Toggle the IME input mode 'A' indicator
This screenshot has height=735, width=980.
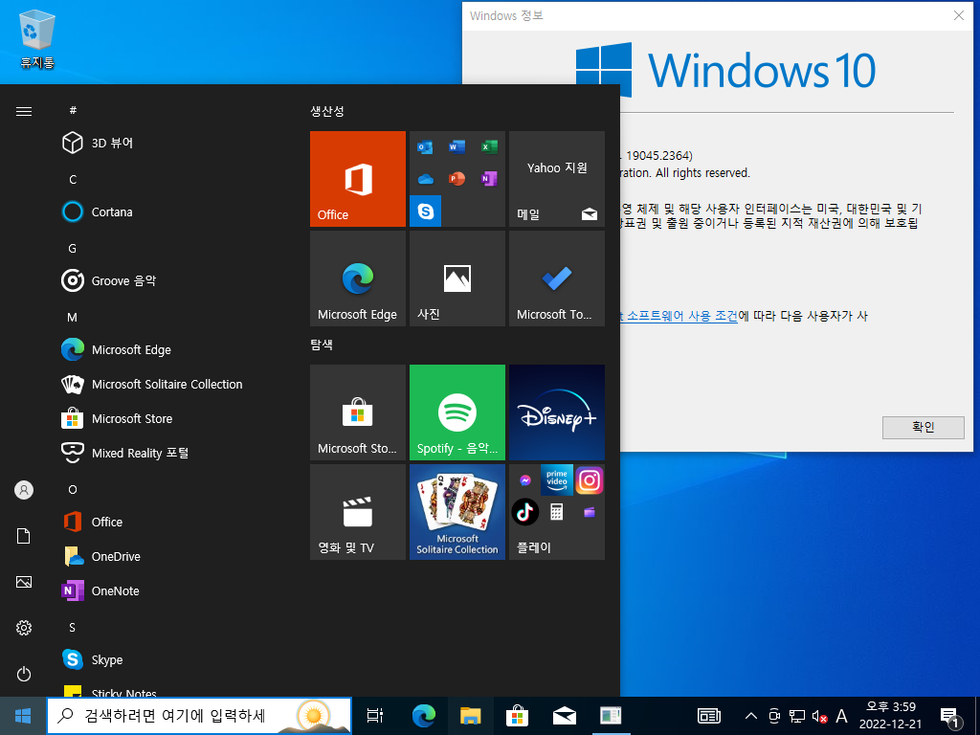click(841, 716)
